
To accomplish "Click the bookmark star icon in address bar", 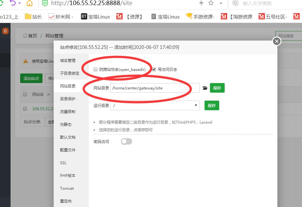I will (x=211, y=3).
